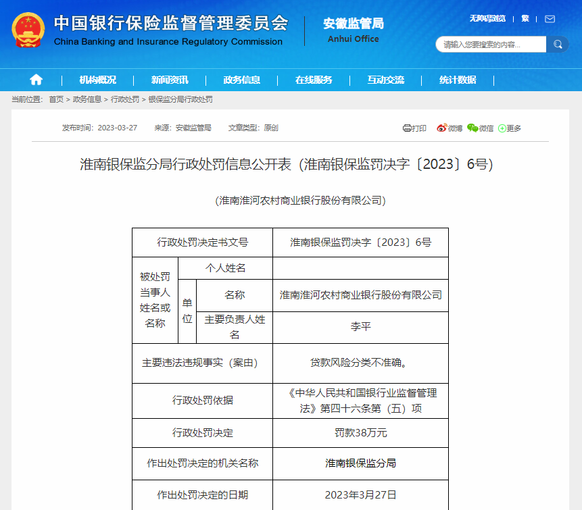Select cell 单位
The height and width of the screenshot is (510, 582).
[x=187, y=311]
